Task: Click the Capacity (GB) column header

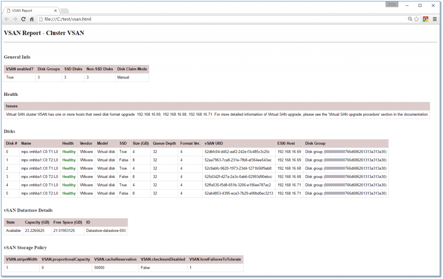Action: tap(37, 222)
